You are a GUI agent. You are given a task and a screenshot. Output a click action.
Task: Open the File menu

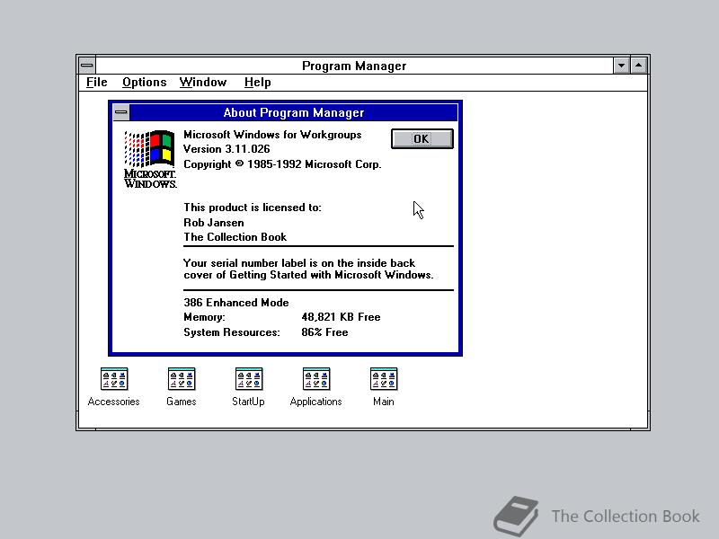coord(97,83)
